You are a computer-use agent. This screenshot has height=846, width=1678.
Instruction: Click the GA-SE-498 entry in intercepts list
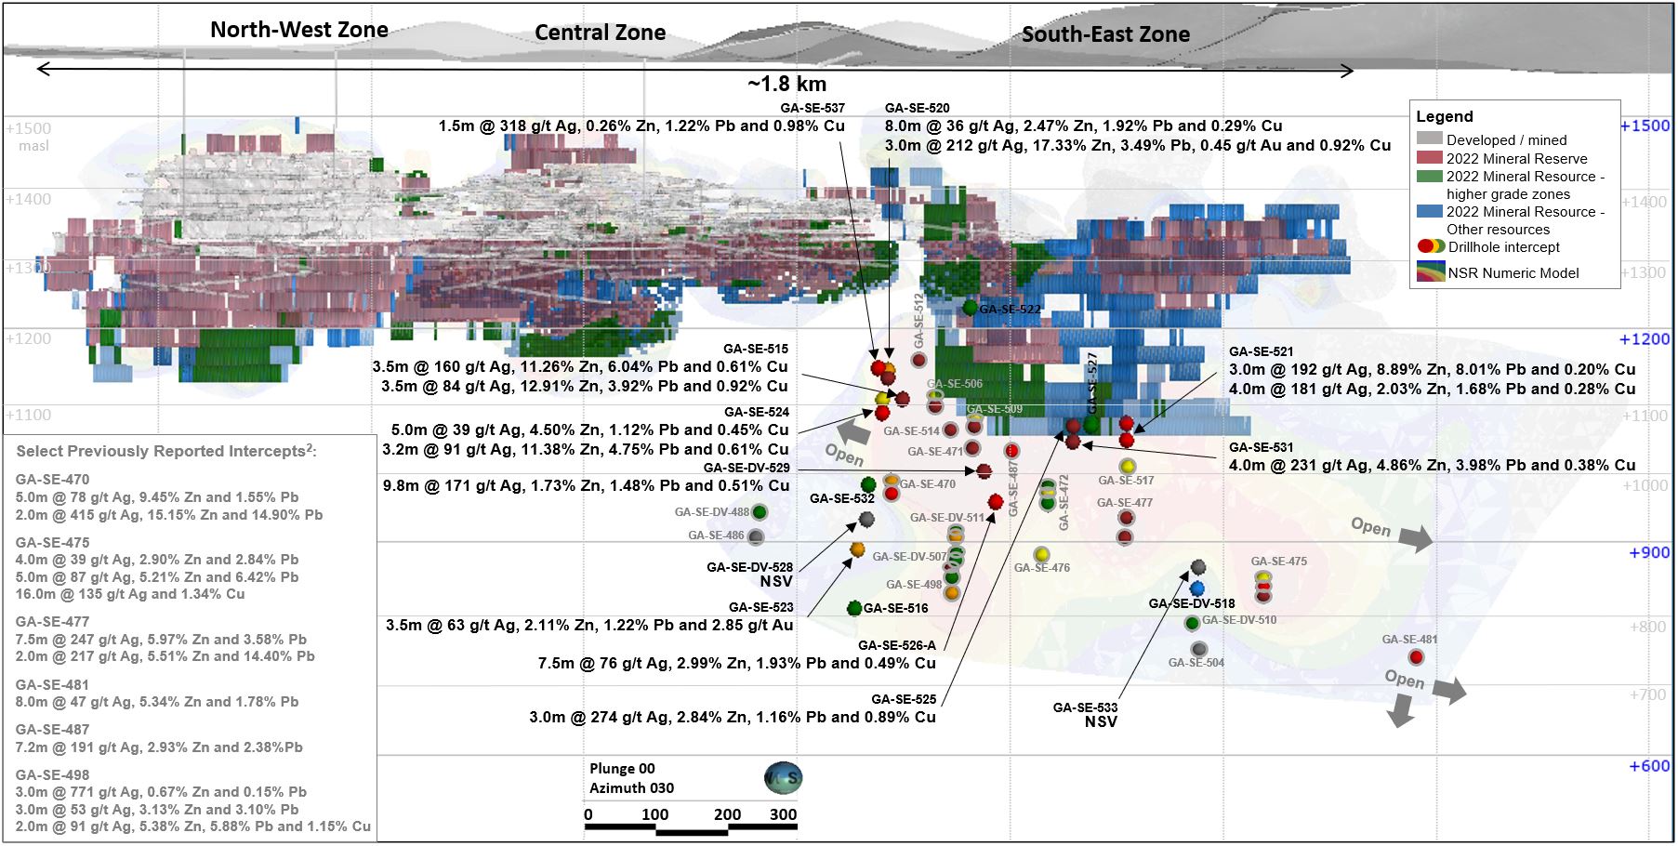[x=53, y=774]
